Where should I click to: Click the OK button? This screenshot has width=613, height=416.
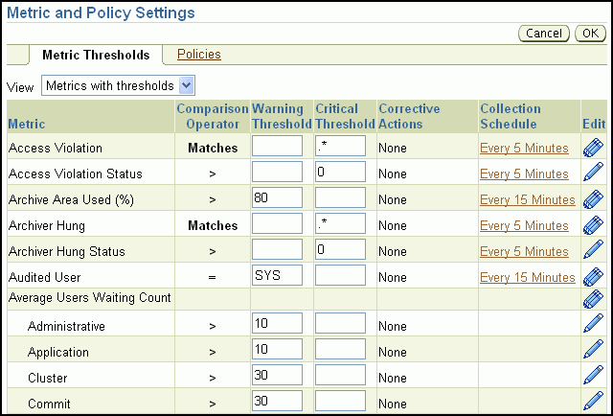click(588, 34)
